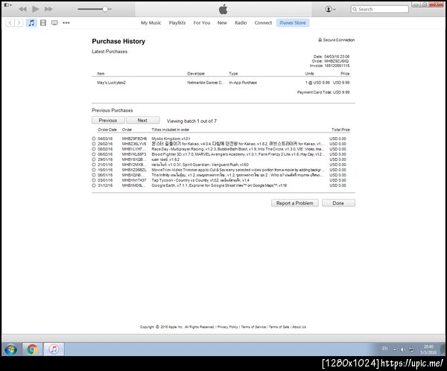The height and width of the screenshot is (371, 447).
Task: Open the Privacy Policy link
Action: click(227, 327)
